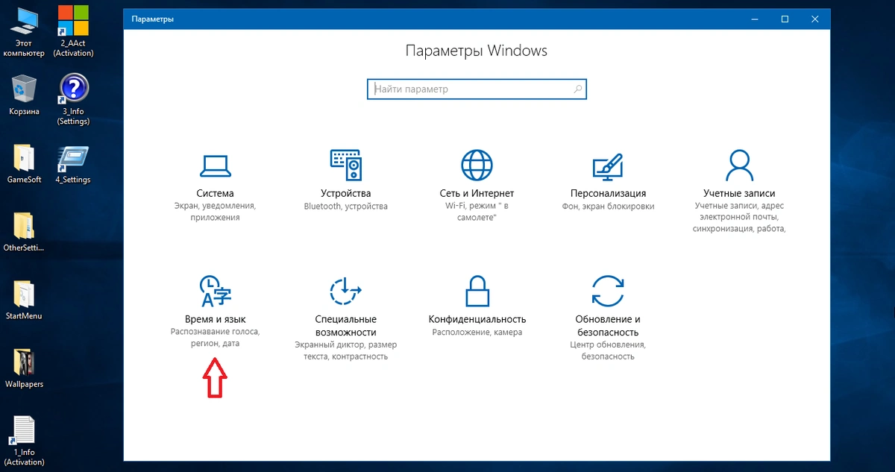The width and height of the screenshot is (895, 472).
Task: Select the Этот компьютер desktop icon
Action: click(x=22, y=30)
